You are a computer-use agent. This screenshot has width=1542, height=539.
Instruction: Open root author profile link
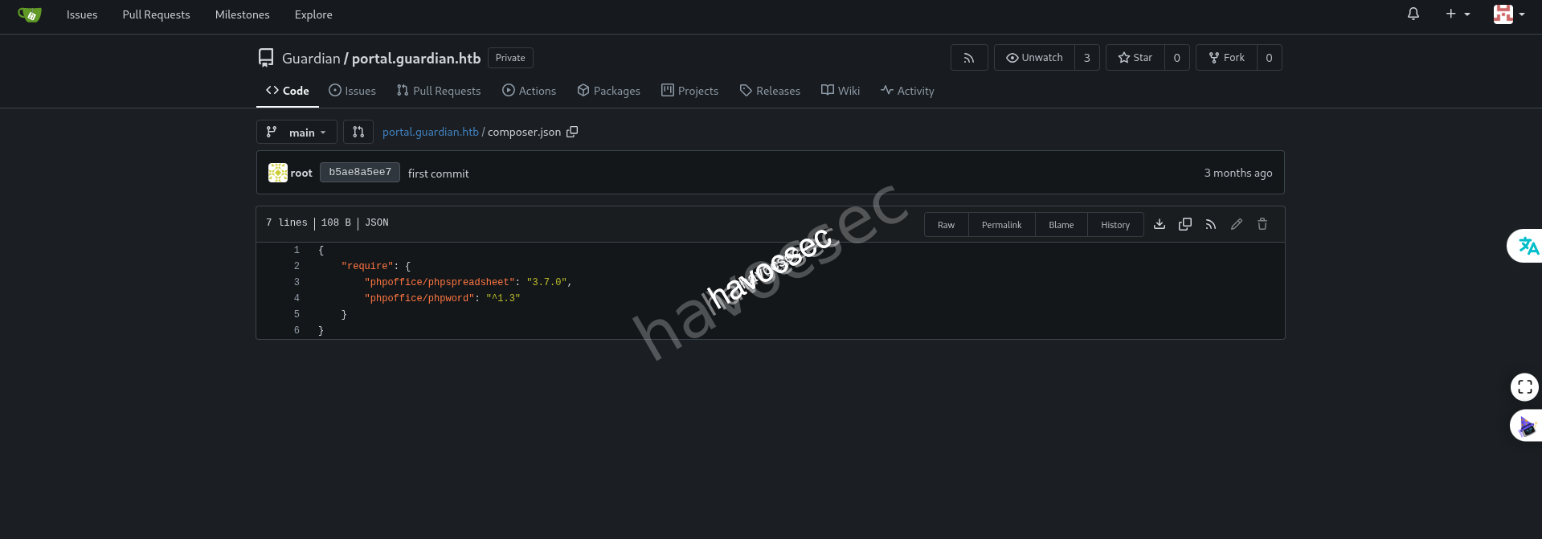click(x=301, y=173)
